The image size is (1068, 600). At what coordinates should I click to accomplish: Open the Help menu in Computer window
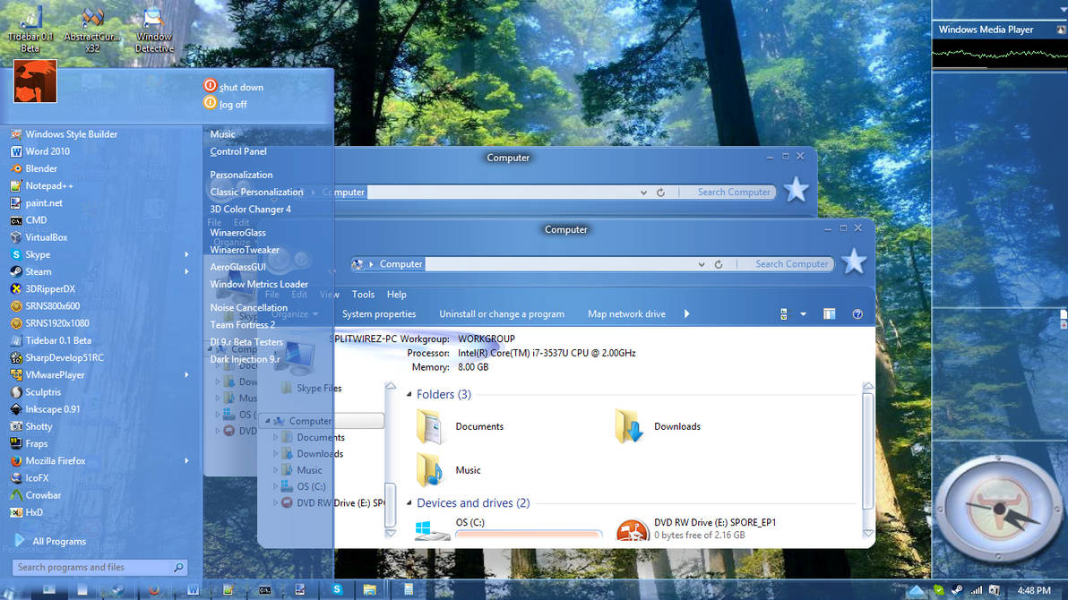pyautogui.click(x=396, y=295)
